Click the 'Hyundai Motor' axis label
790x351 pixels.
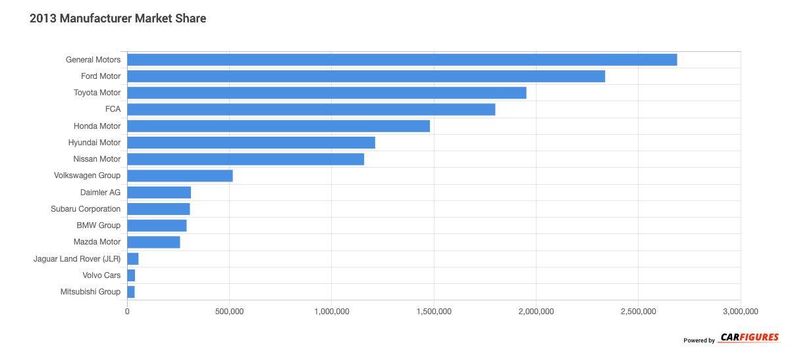[94, 143]
